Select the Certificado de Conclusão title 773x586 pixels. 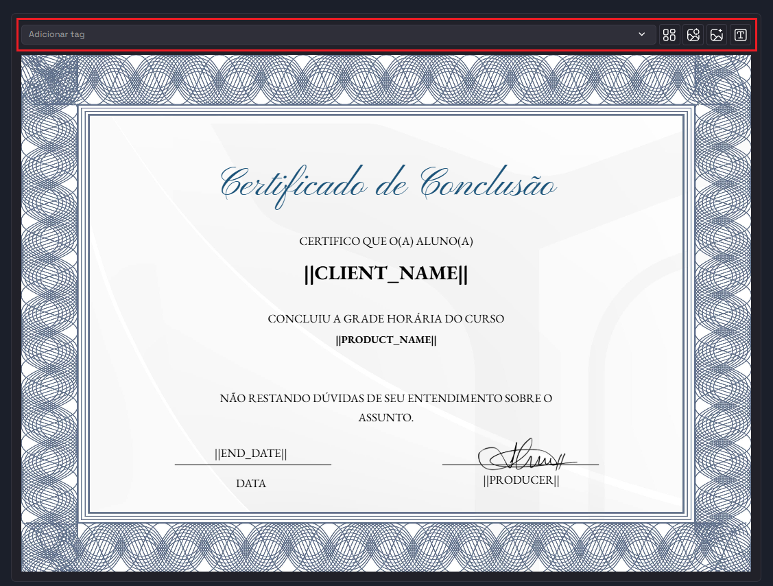(x=388, y=184)
